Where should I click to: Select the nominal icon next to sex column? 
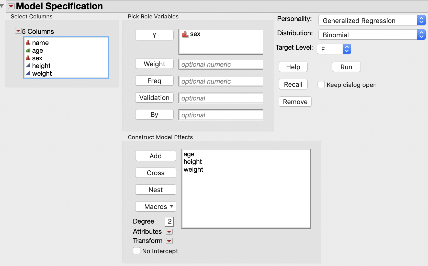tap(28, 58)
